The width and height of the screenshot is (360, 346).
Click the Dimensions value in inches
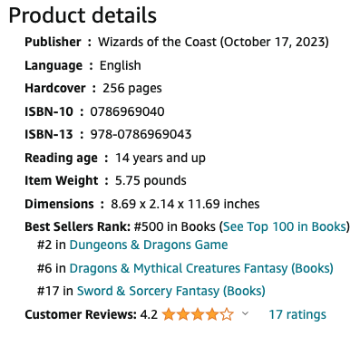coord(185,204)
